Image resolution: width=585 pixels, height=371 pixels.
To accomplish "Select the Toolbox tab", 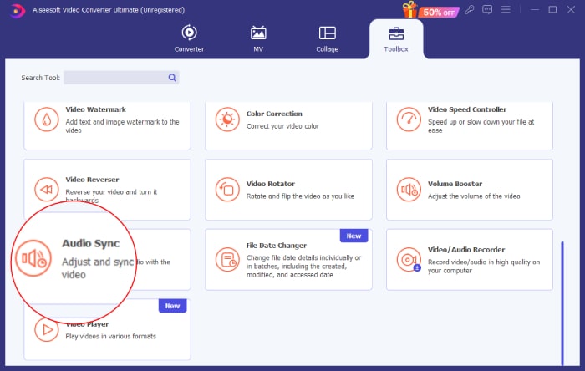I will pyautogui.click(x=396, y=39).
